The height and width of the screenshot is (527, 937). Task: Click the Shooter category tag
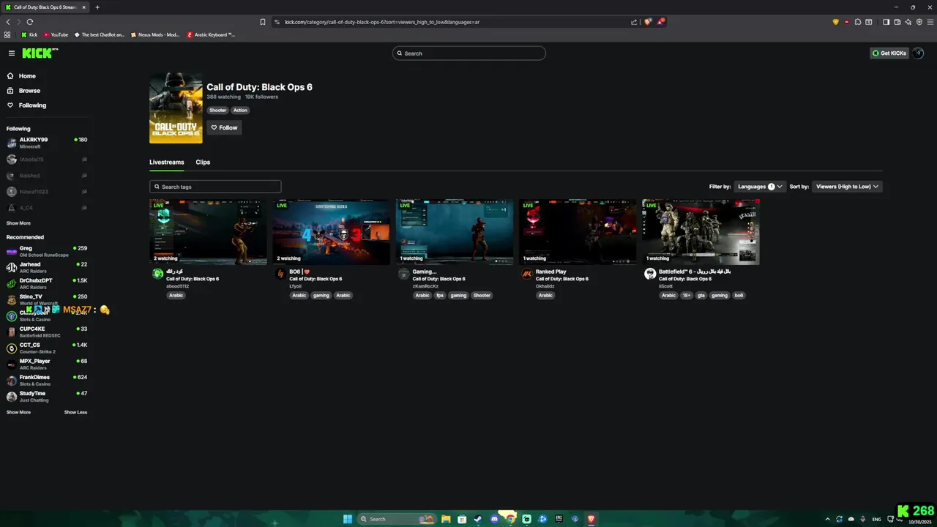pyautogui.click(x=218, y=111)
